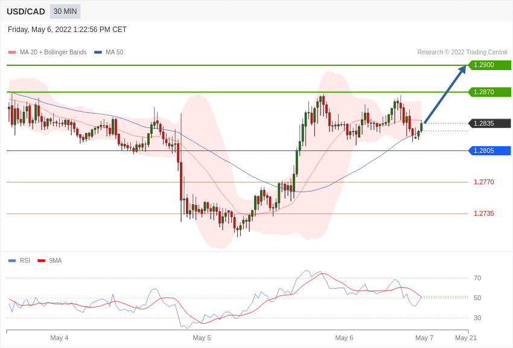Click the 9MA legend label
Screen dimensions: 513x348
click(56, 260)
